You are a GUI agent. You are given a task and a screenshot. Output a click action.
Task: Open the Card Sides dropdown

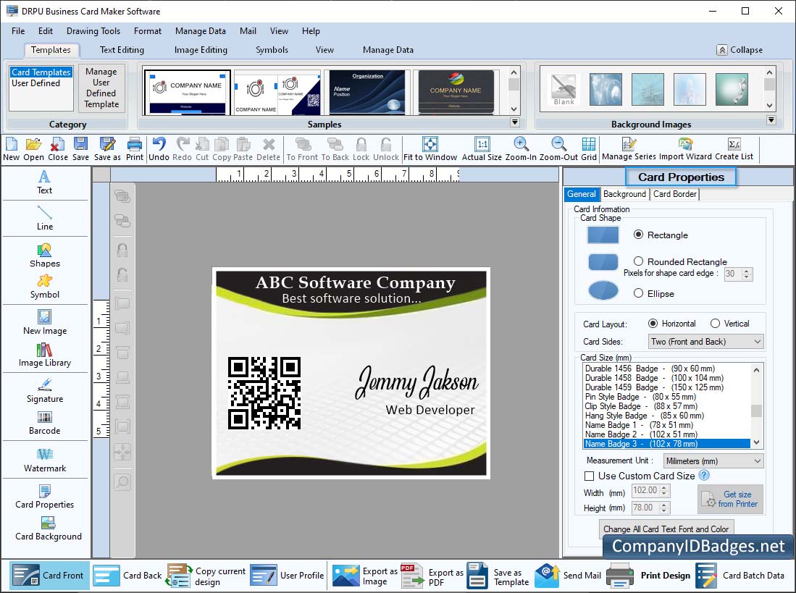coord(705,342)
